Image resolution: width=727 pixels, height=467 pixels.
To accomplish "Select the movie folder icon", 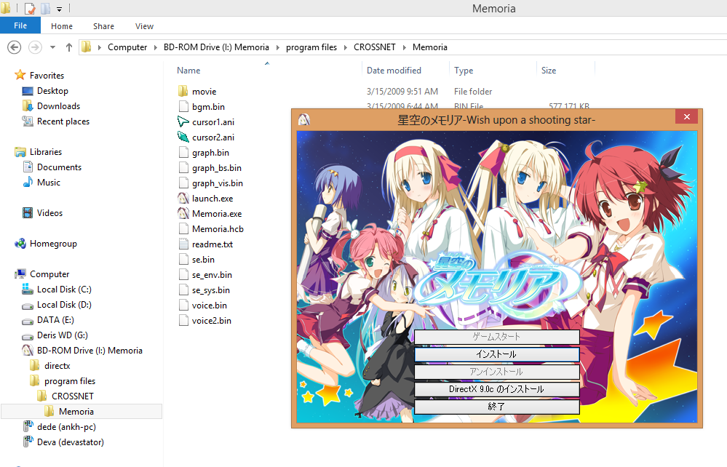I will 183,92.
